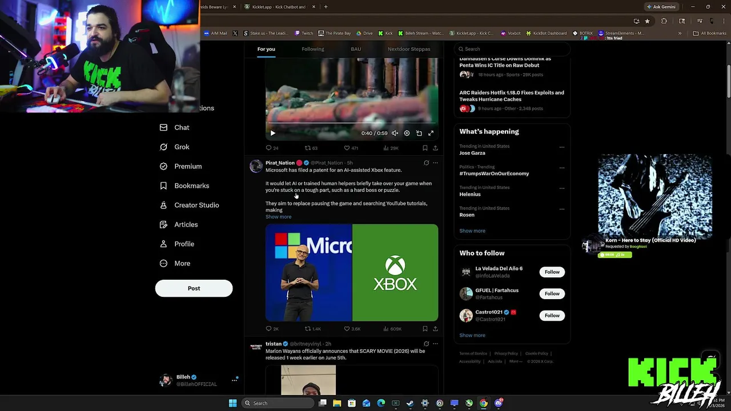The image size is (731, 411).
Task: Open account menu dots next to Billeh
Action: click(x=234, y=380)
